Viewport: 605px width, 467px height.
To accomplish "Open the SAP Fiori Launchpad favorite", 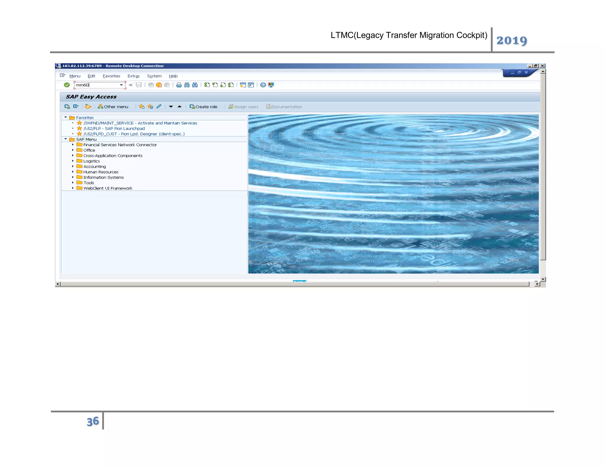I will [114, 128].
